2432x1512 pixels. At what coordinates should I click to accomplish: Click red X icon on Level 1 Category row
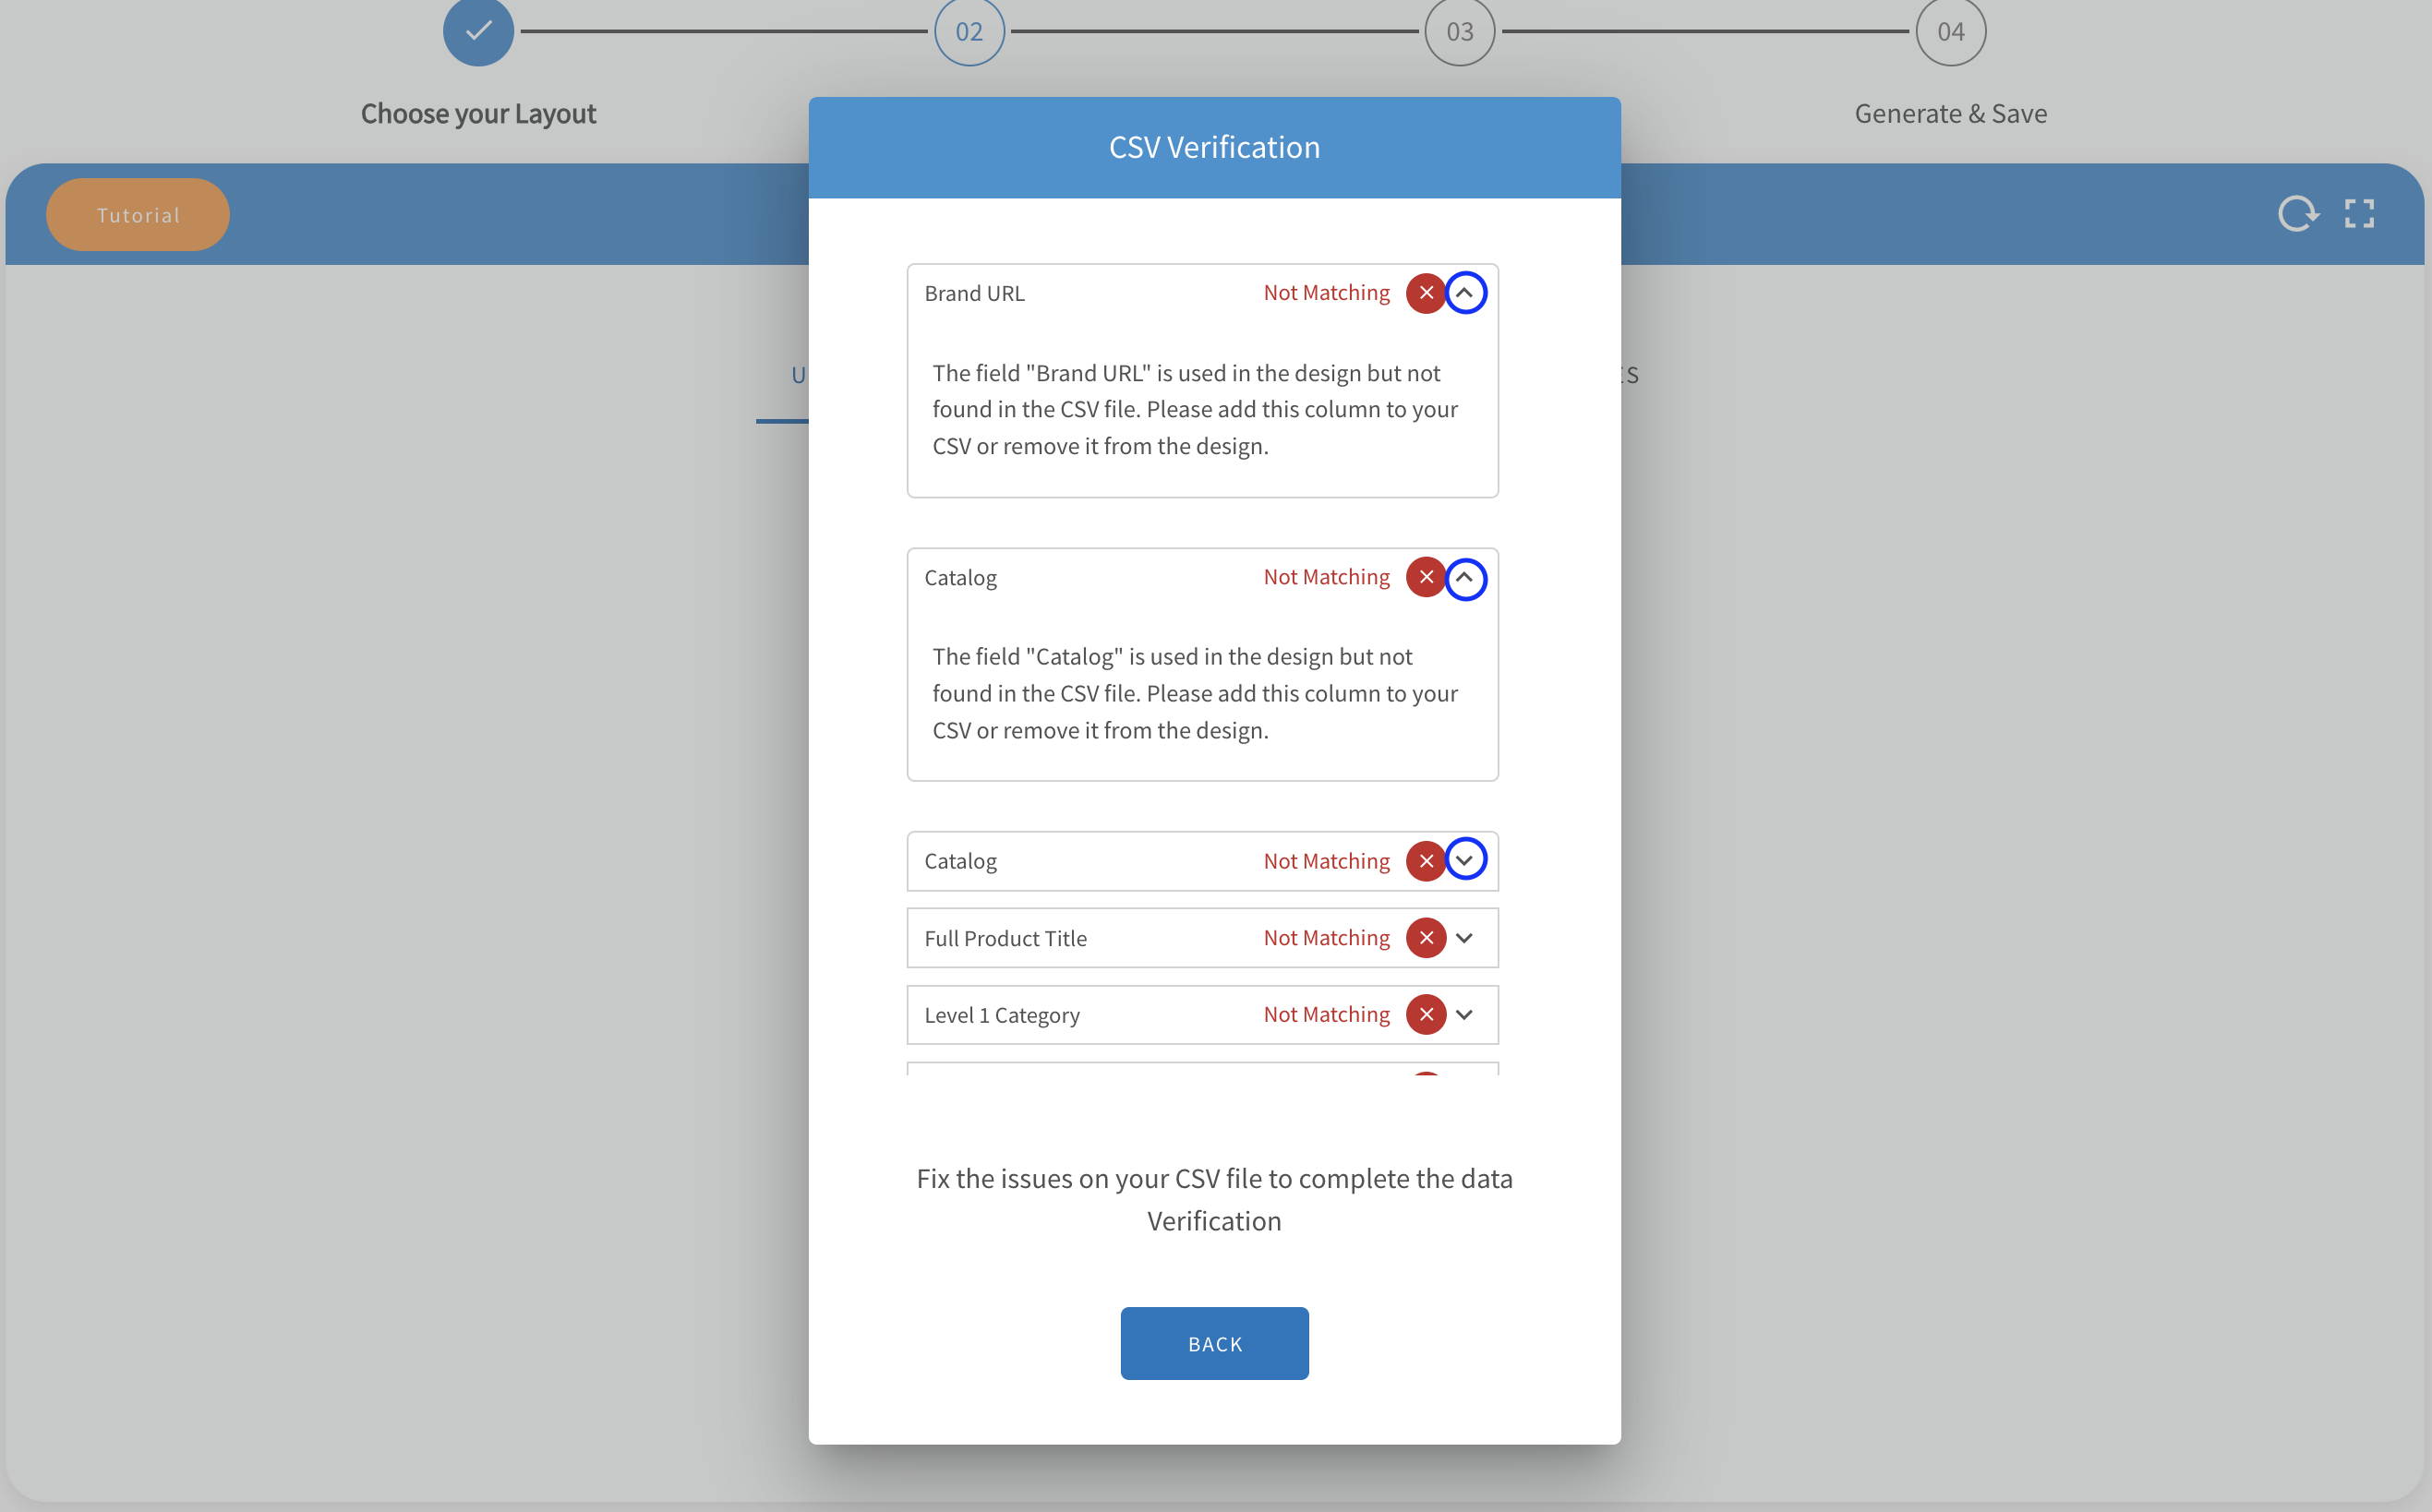pyautogui.click(x=1425, y=1015)
